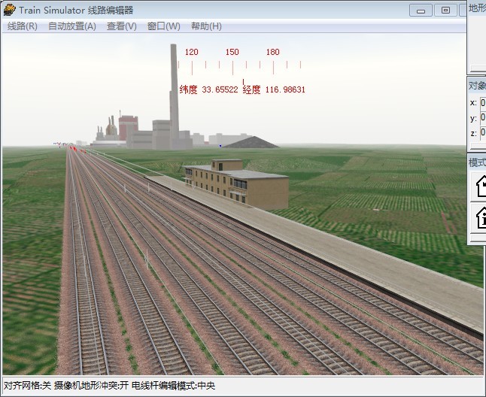Open the 窗口(W) menu
This screenshot has height=397, width=486.
(x=164, y=26)
